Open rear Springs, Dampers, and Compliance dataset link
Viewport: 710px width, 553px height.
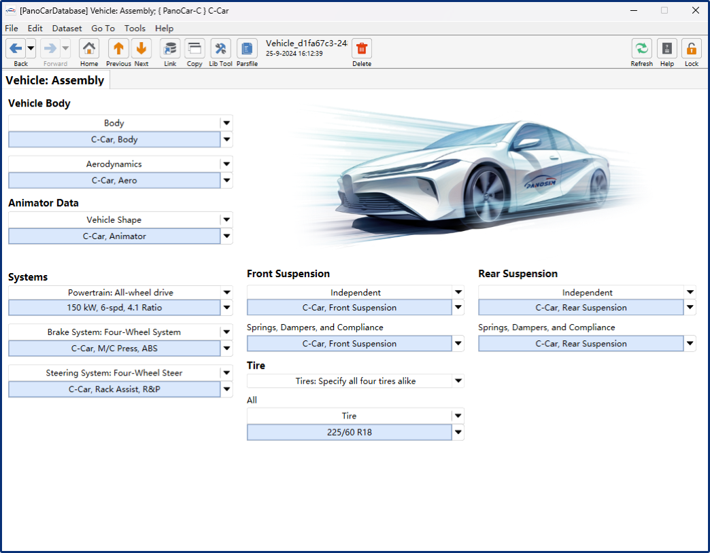(581, 344)
